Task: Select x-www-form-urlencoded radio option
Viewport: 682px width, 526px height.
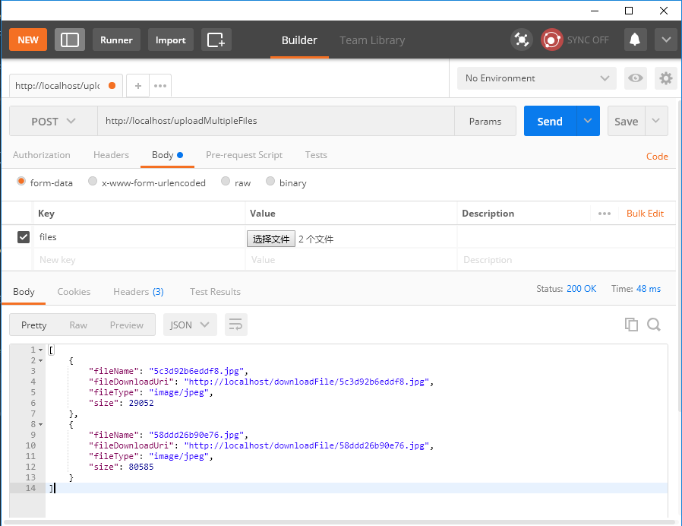Action: (93, 182)
